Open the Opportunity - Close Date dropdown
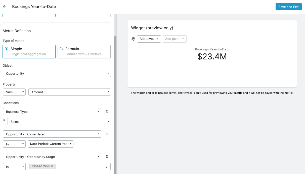 (x=52, y=134)
